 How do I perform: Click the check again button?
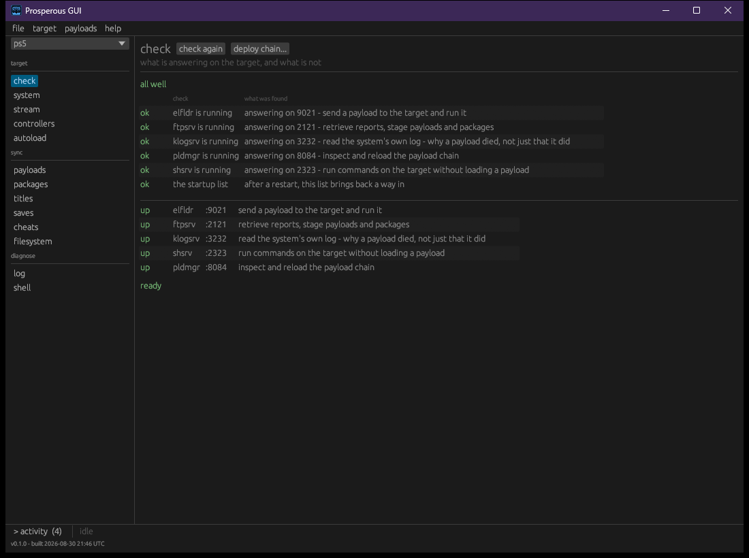tap(201, 49)
